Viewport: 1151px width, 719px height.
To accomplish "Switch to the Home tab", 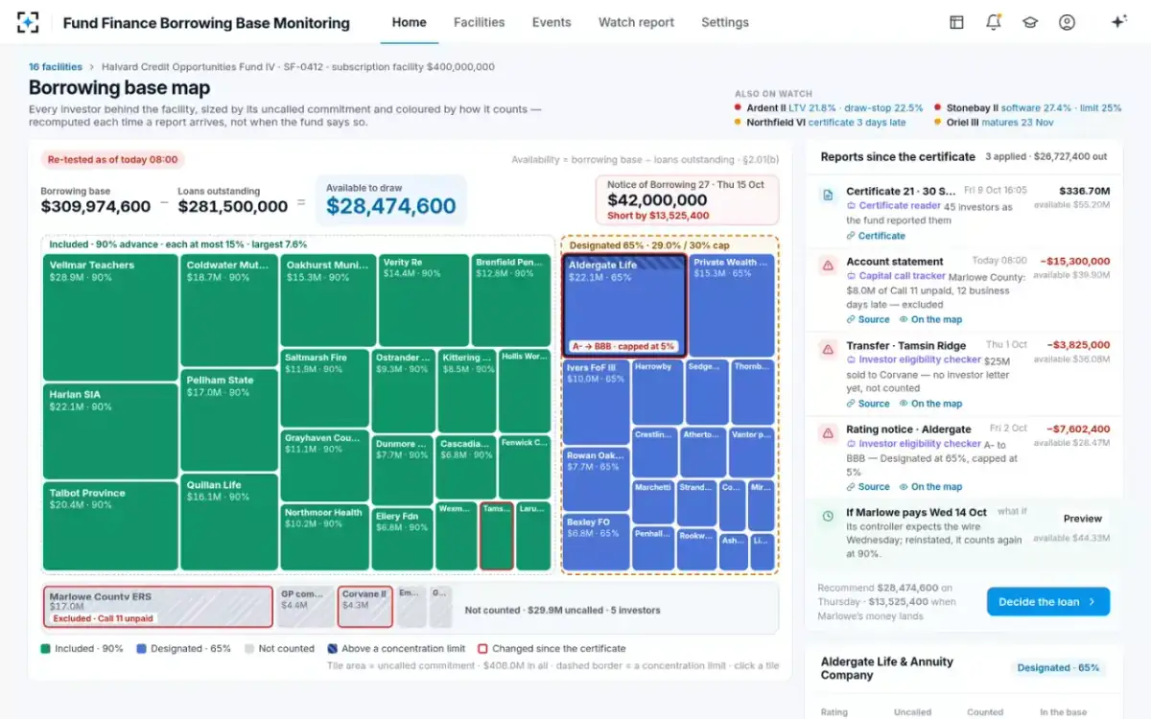I will coord(410,22).
